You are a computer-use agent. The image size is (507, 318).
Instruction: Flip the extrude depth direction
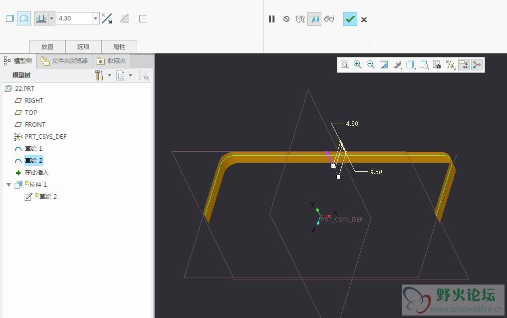[107, 18]
